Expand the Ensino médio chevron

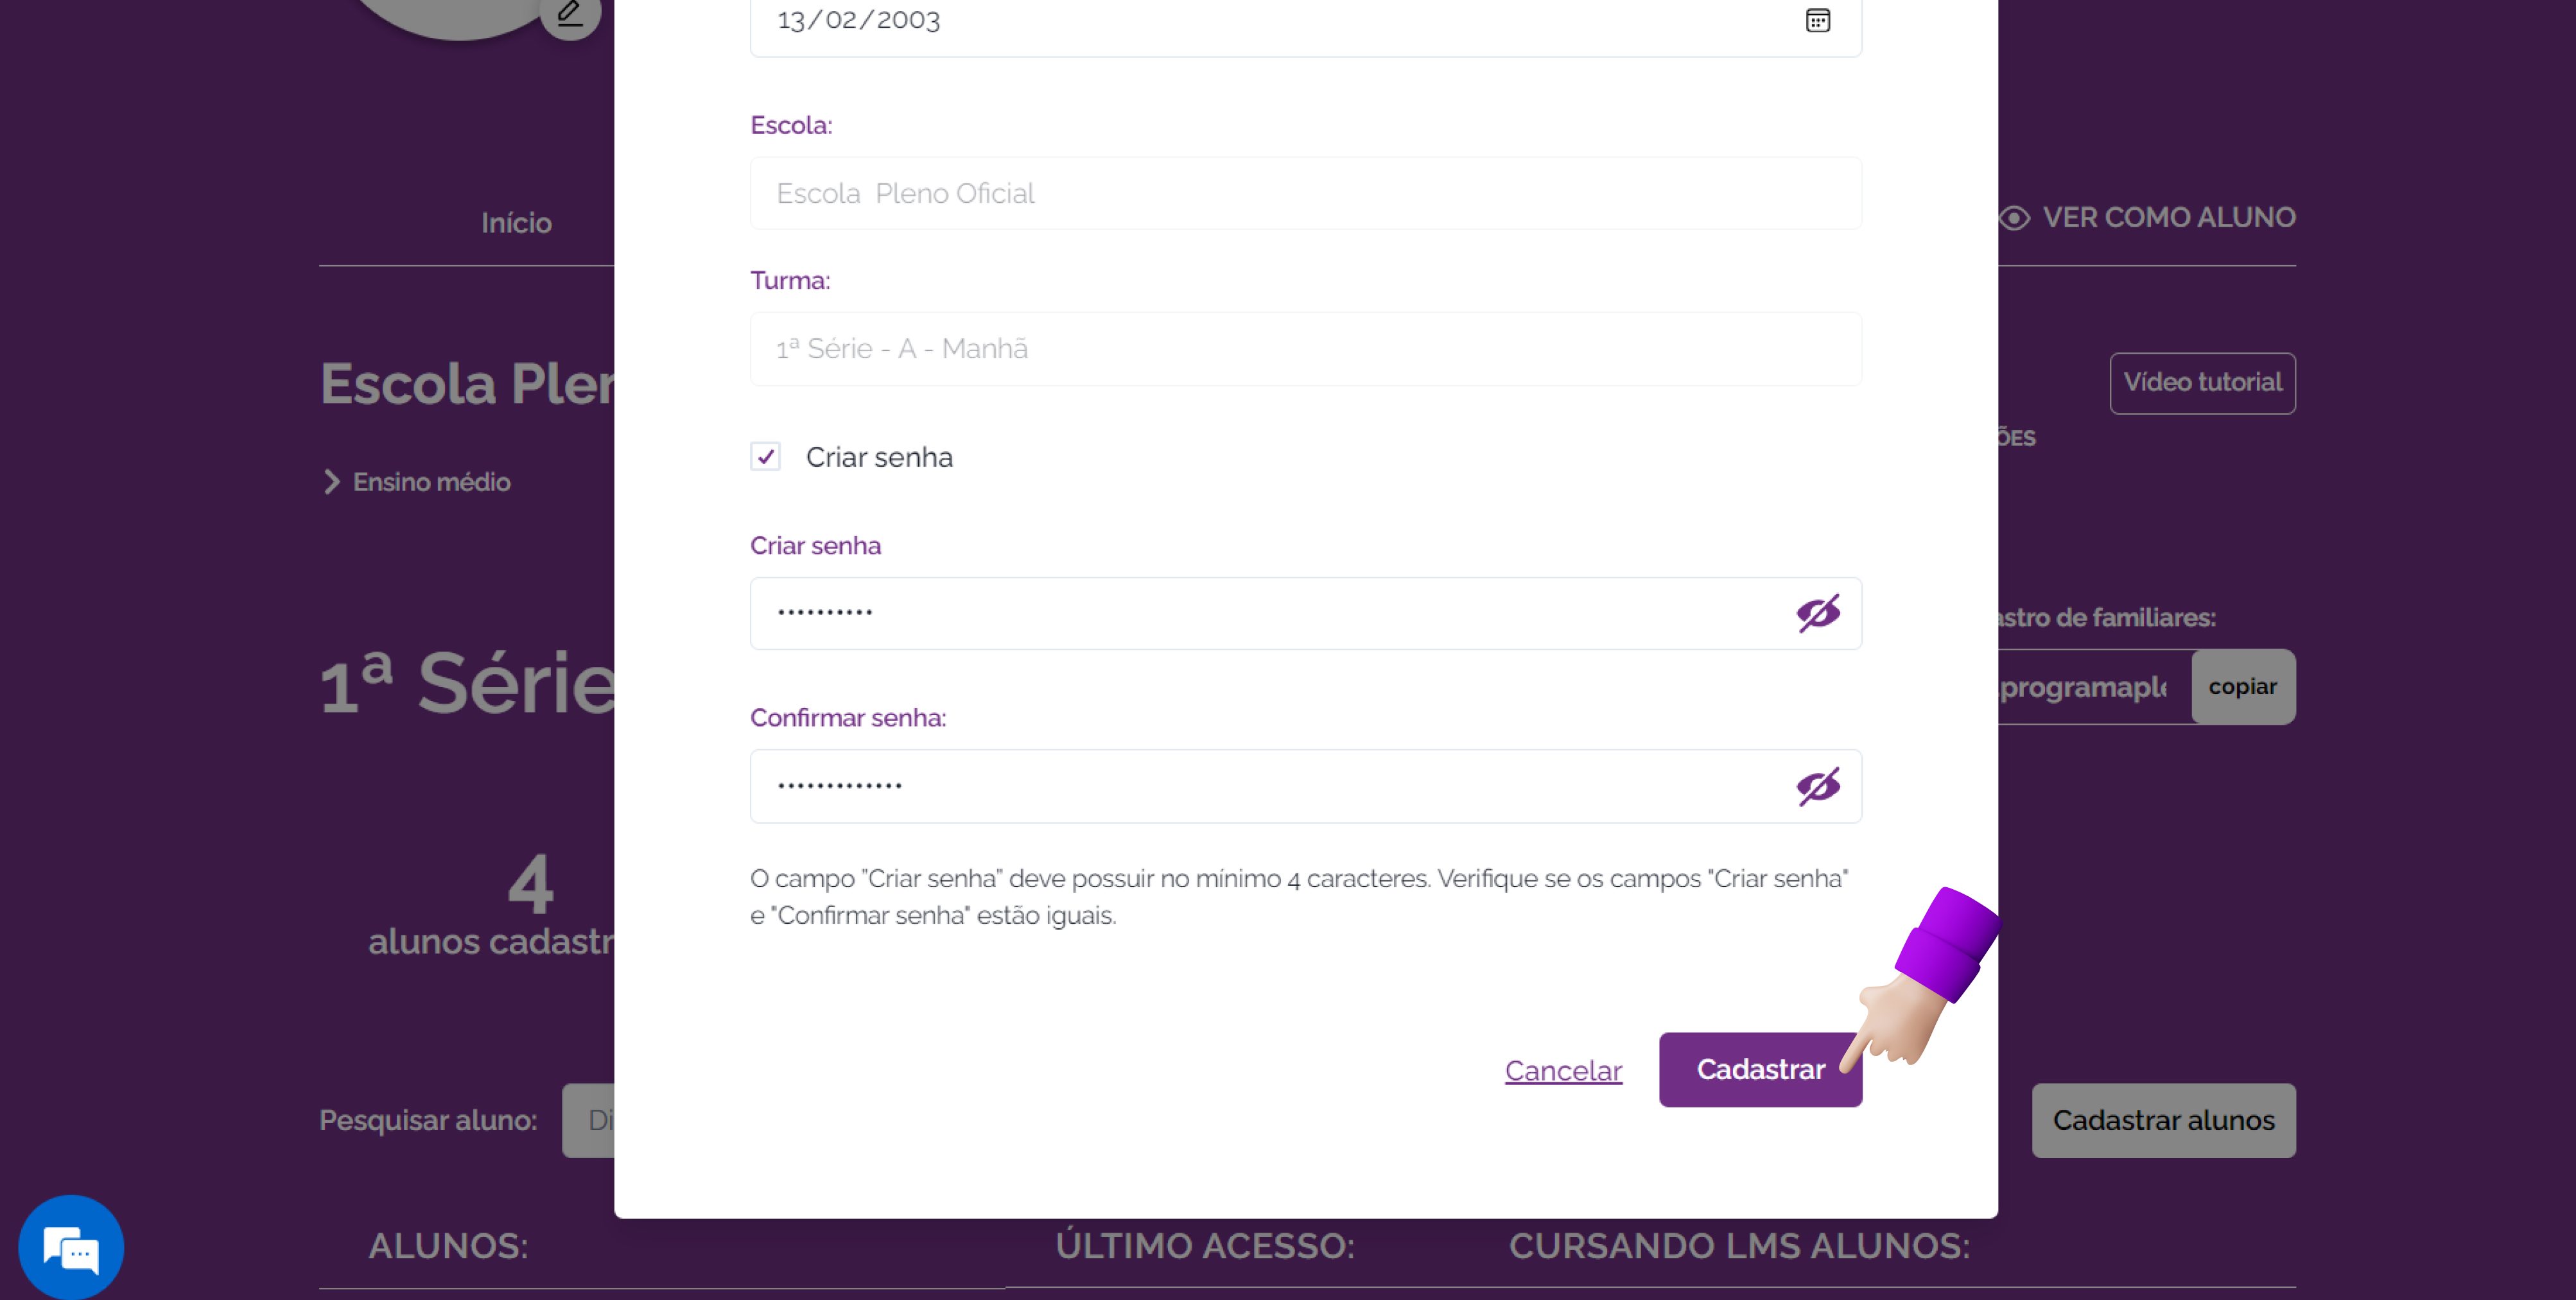pyautogui.click(x=331, y=482)
